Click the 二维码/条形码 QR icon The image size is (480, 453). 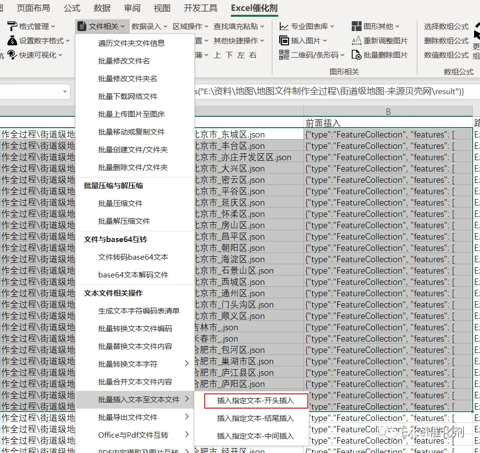284,55
